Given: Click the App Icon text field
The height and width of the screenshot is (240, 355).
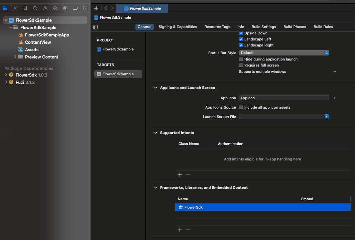Looking at the screenshot, I should 284,98.
